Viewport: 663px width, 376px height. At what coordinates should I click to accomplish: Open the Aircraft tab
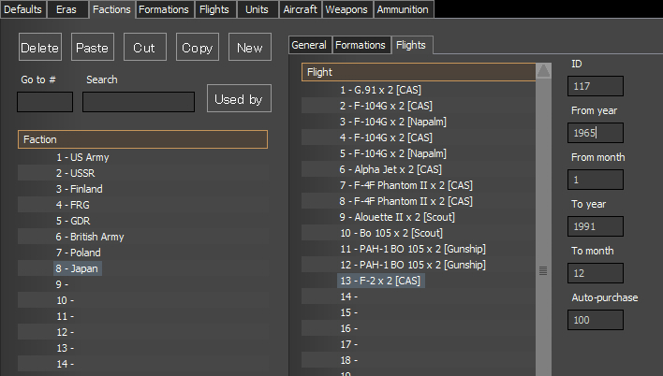coord(301,9)
